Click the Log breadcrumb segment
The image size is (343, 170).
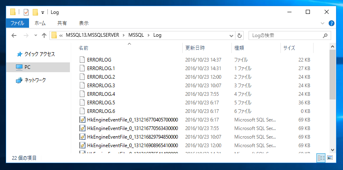tap(157, 35)
